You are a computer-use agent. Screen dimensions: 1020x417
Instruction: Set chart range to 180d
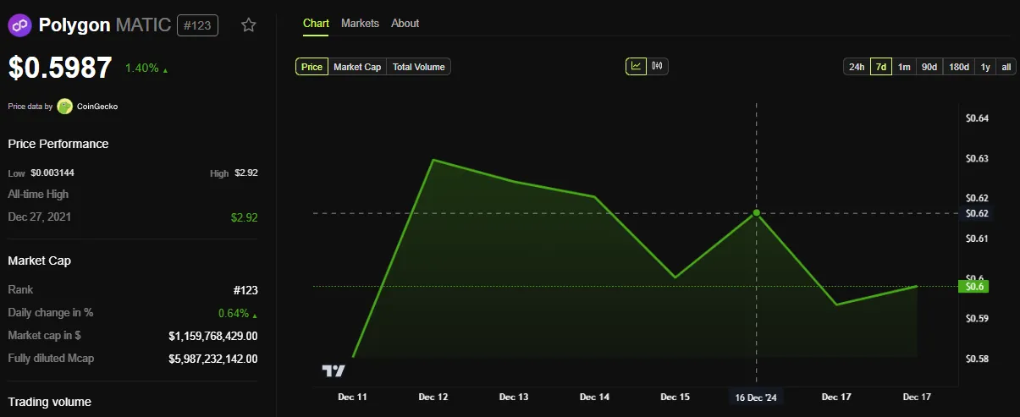pyautogui.click(x=959, y=67)
